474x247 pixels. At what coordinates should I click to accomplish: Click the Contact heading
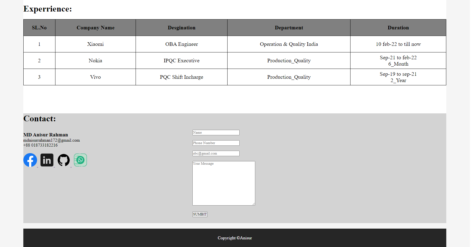(x=40, y=119)
